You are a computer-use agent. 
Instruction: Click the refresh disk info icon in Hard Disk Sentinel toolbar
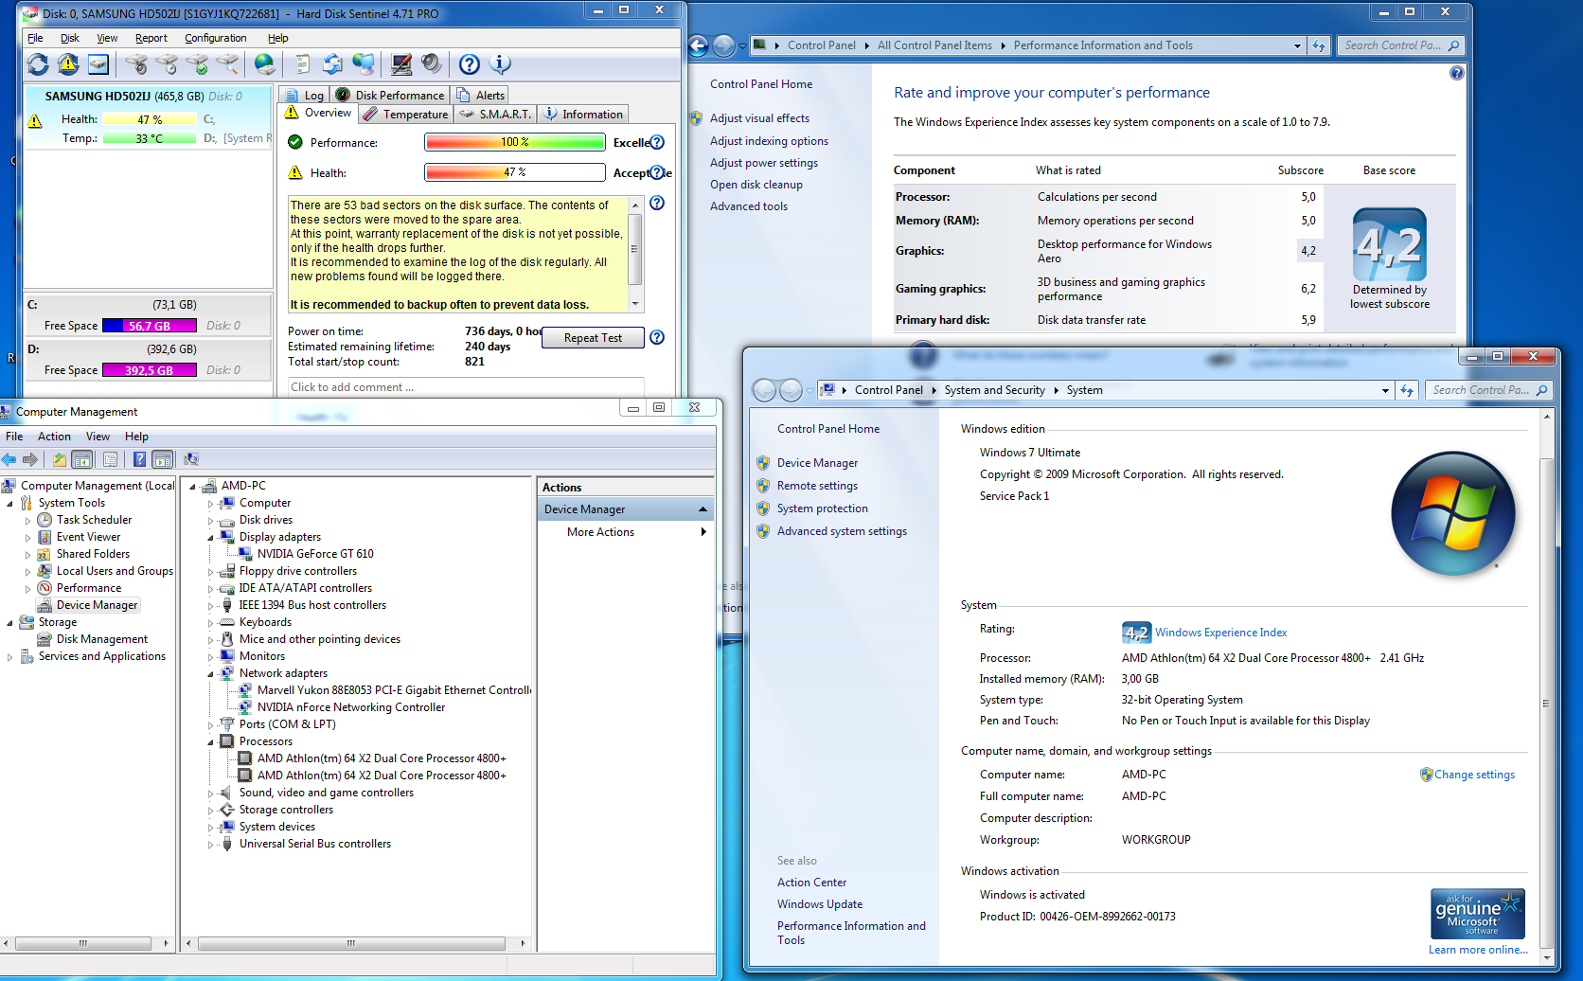[38, 64]
